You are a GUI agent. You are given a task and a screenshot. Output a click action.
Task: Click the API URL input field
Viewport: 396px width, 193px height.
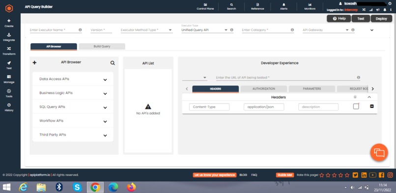[x=286, y=78]
